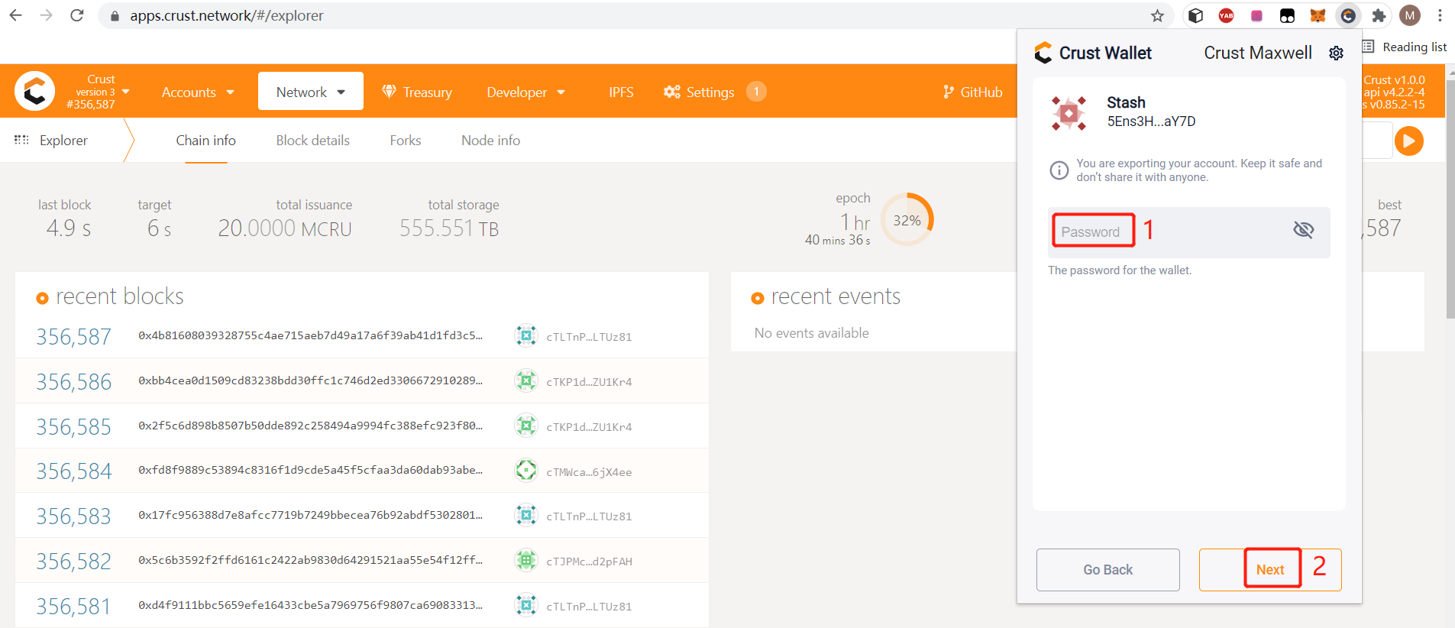Click the cube extension icon
The image size is (1455, 628).
click(x=1196, y=15)
